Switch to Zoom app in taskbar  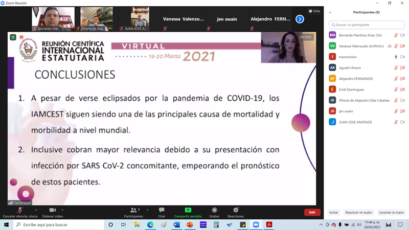[x=256, y=224]
